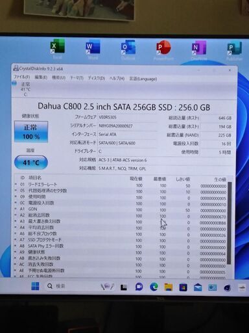Click the CrystalDiskInfo title bar icon
Image resolution: width=249 pixels, height=333 pixels.
pos(16,68)
